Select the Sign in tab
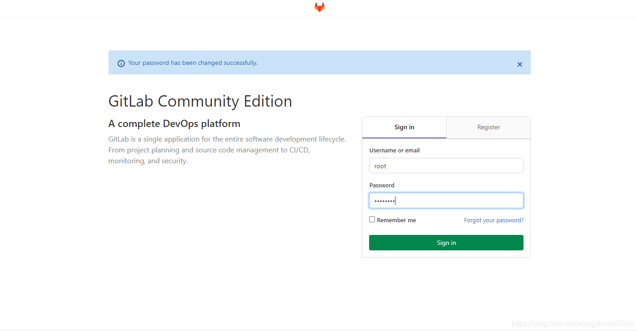637x332 pixels. [x=404, y=127]
